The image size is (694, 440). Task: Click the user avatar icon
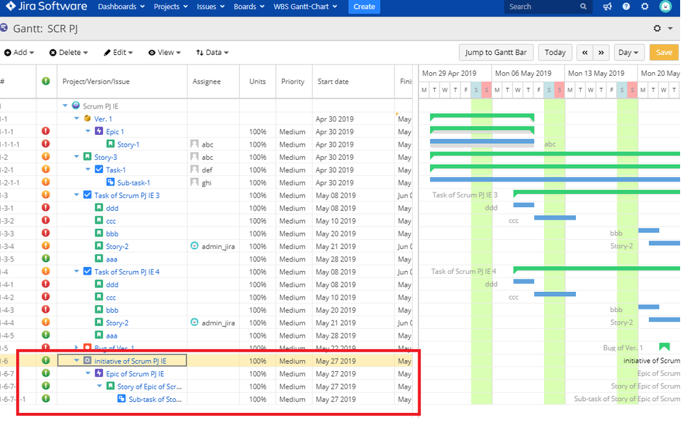pos(666,6)
